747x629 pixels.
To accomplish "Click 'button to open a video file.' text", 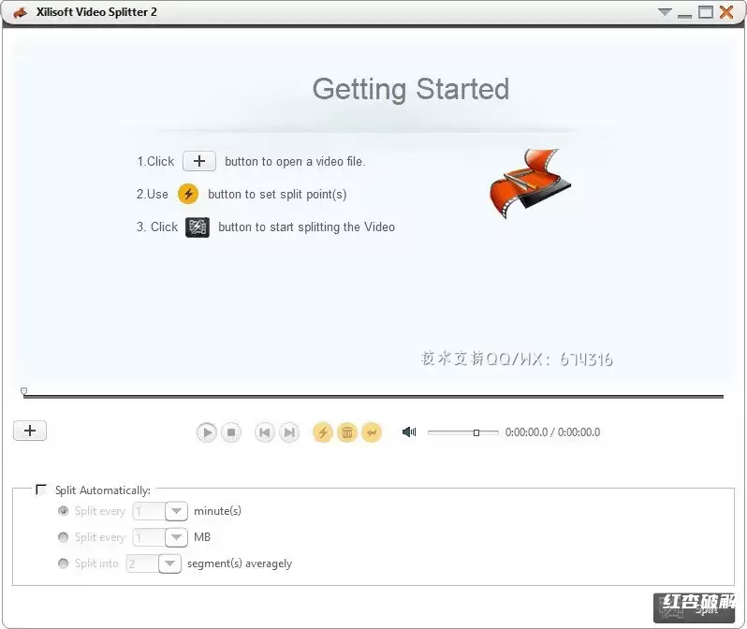I will 295,162.
